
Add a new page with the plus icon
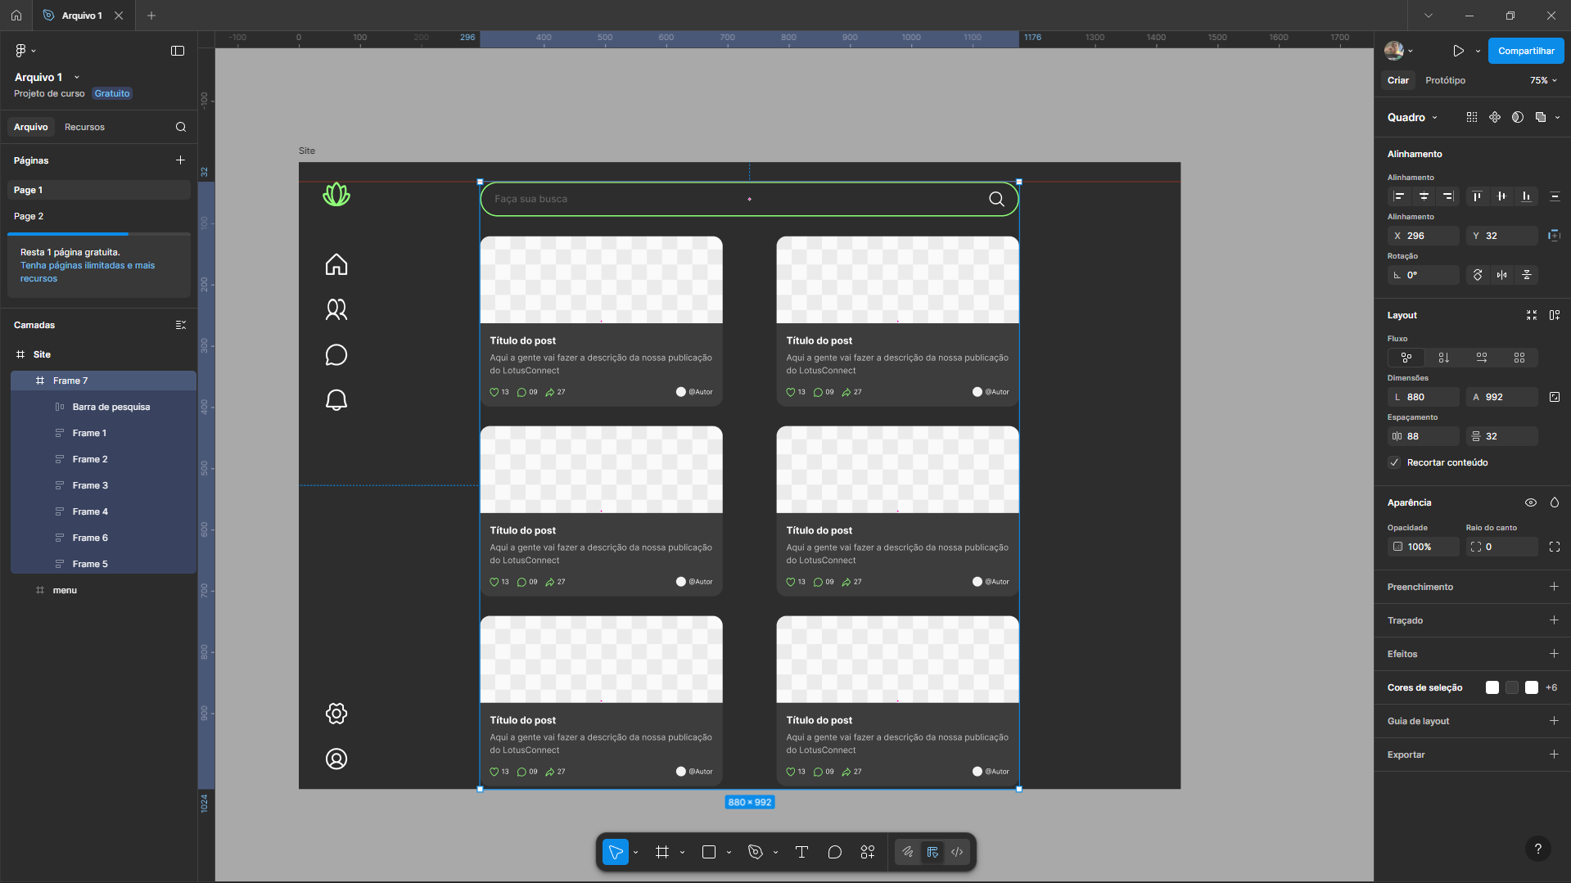180,160
